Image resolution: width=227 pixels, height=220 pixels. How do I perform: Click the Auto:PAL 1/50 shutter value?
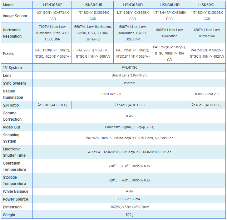129,152
